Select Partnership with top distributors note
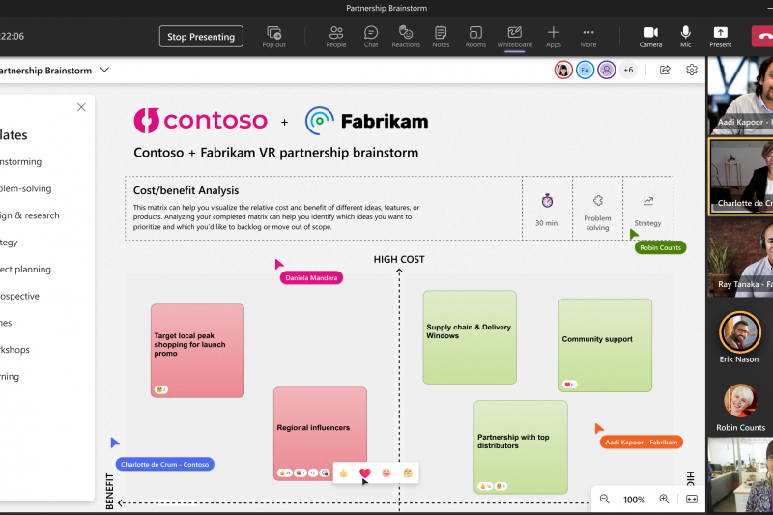The image size is (773, 515). pos(521,447)
